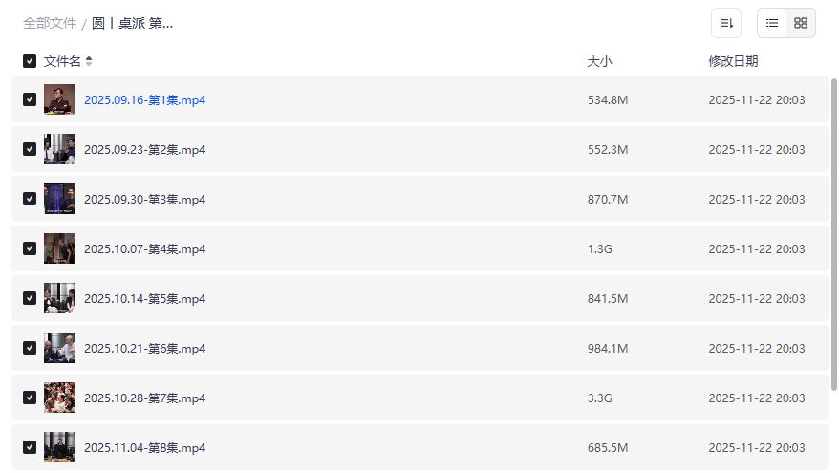Switch to grid view layout

(801, 23)
